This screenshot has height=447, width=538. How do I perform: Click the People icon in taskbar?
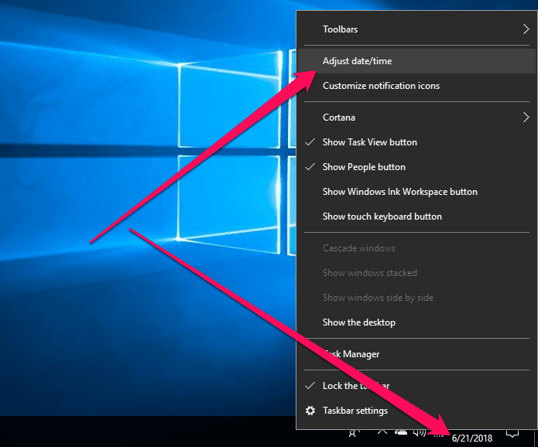354,434
